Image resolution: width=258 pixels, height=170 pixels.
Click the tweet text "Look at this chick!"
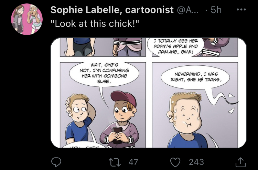click(x=95, y=25)
